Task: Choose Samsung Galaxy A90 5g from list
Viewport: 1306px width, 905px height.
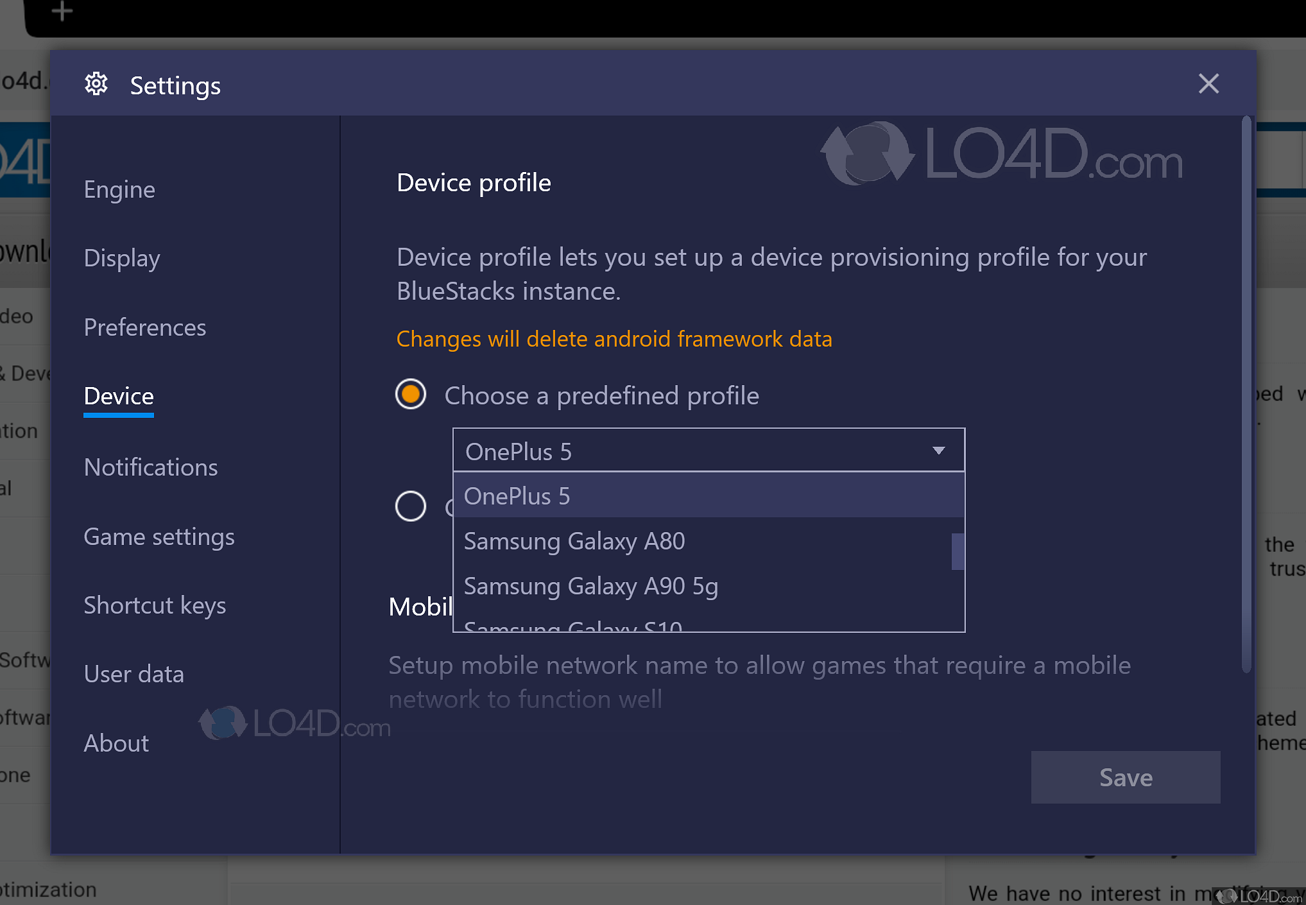Action: coord(590,586)
